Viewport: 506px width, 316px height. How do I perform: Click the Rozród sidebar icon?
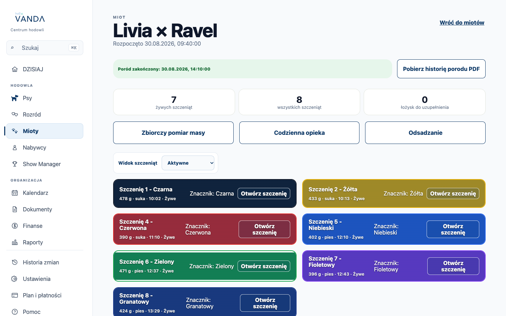tap(15, 114)
